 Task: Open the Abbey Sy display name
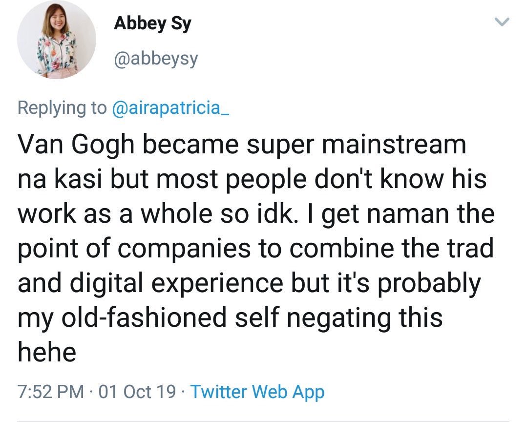(x=152, y=23)
